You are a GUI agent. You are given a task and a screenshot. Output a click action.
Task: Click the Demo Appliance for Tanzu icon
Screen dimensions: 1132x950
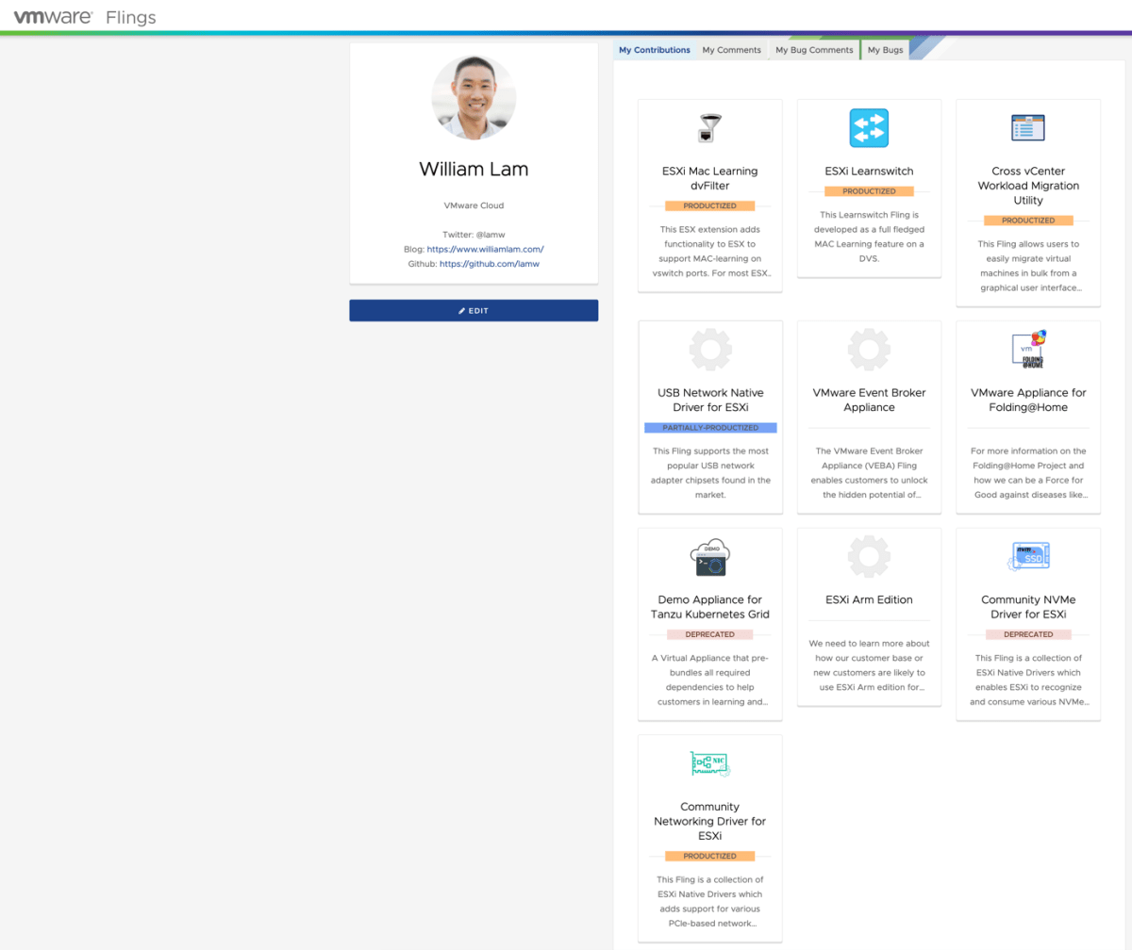click(710, 557)
